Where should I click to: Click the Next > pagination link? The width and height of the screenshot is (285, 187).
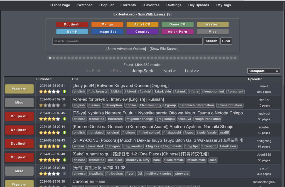tap(169, 71)
